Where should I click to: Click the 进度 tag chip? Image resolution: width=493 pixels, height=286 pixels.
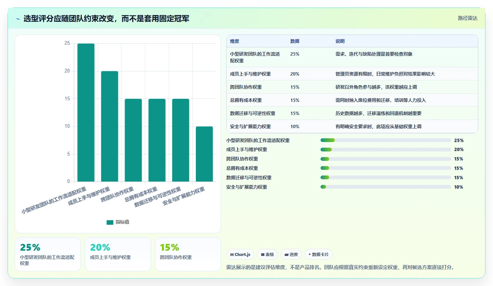[291, 254]
